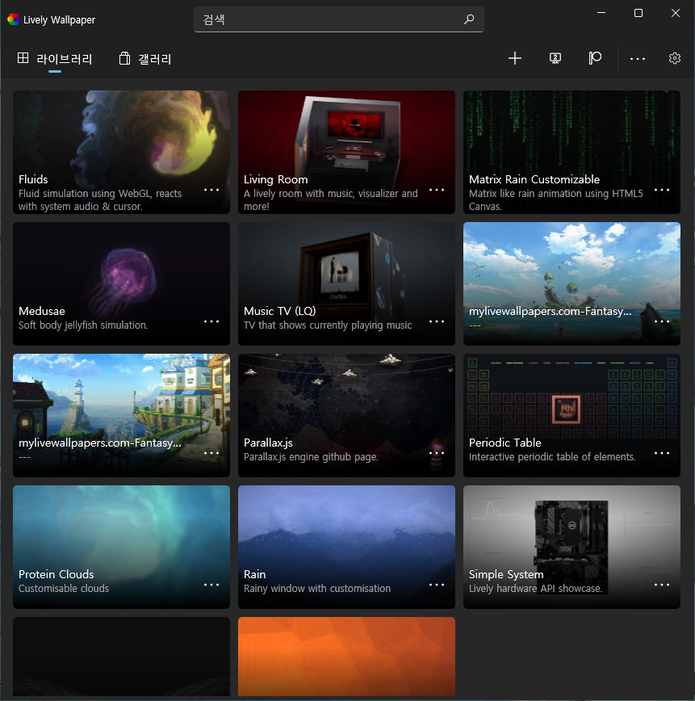Click 'Lively hardware API showcase.' text
The height and width of the screenshot is (701, 695).
pos(535,588)
